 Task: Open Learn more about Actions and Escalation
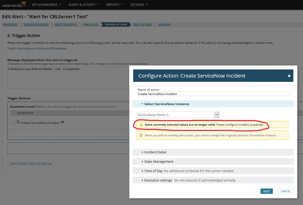pyautogui.click(x=37, y=48)
